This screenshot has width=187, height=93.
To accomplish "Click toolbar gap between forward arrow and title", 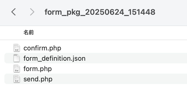I will tap(40, 12).
